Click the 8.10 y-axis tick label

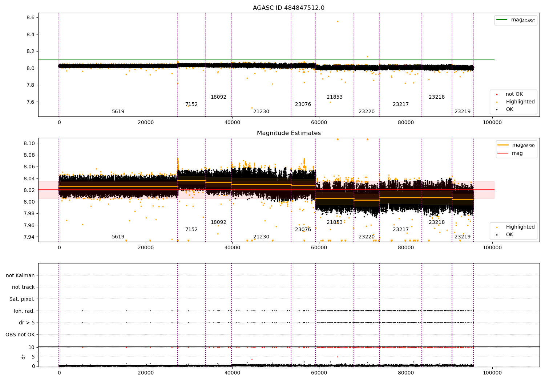(x=29, y=144)
